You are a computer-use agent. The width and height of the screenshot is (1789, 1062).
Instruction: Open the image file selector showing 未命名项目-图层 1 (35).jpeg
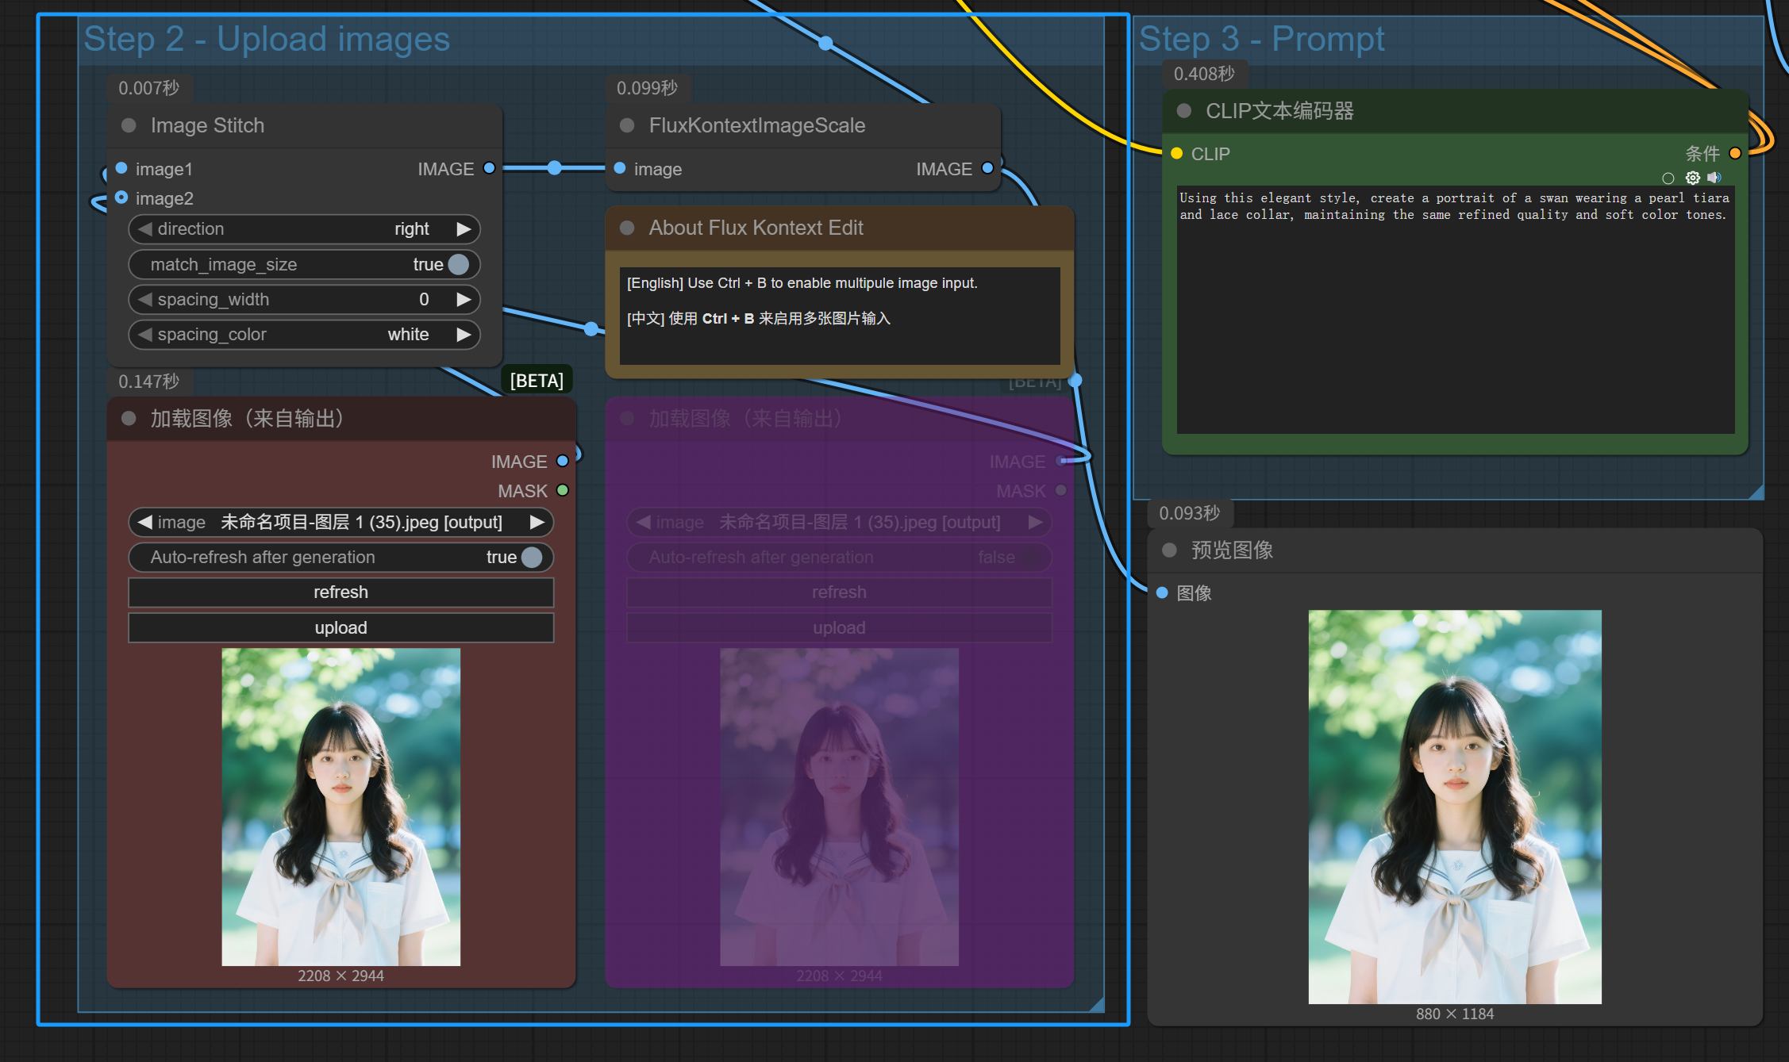[x=341, y=522]
